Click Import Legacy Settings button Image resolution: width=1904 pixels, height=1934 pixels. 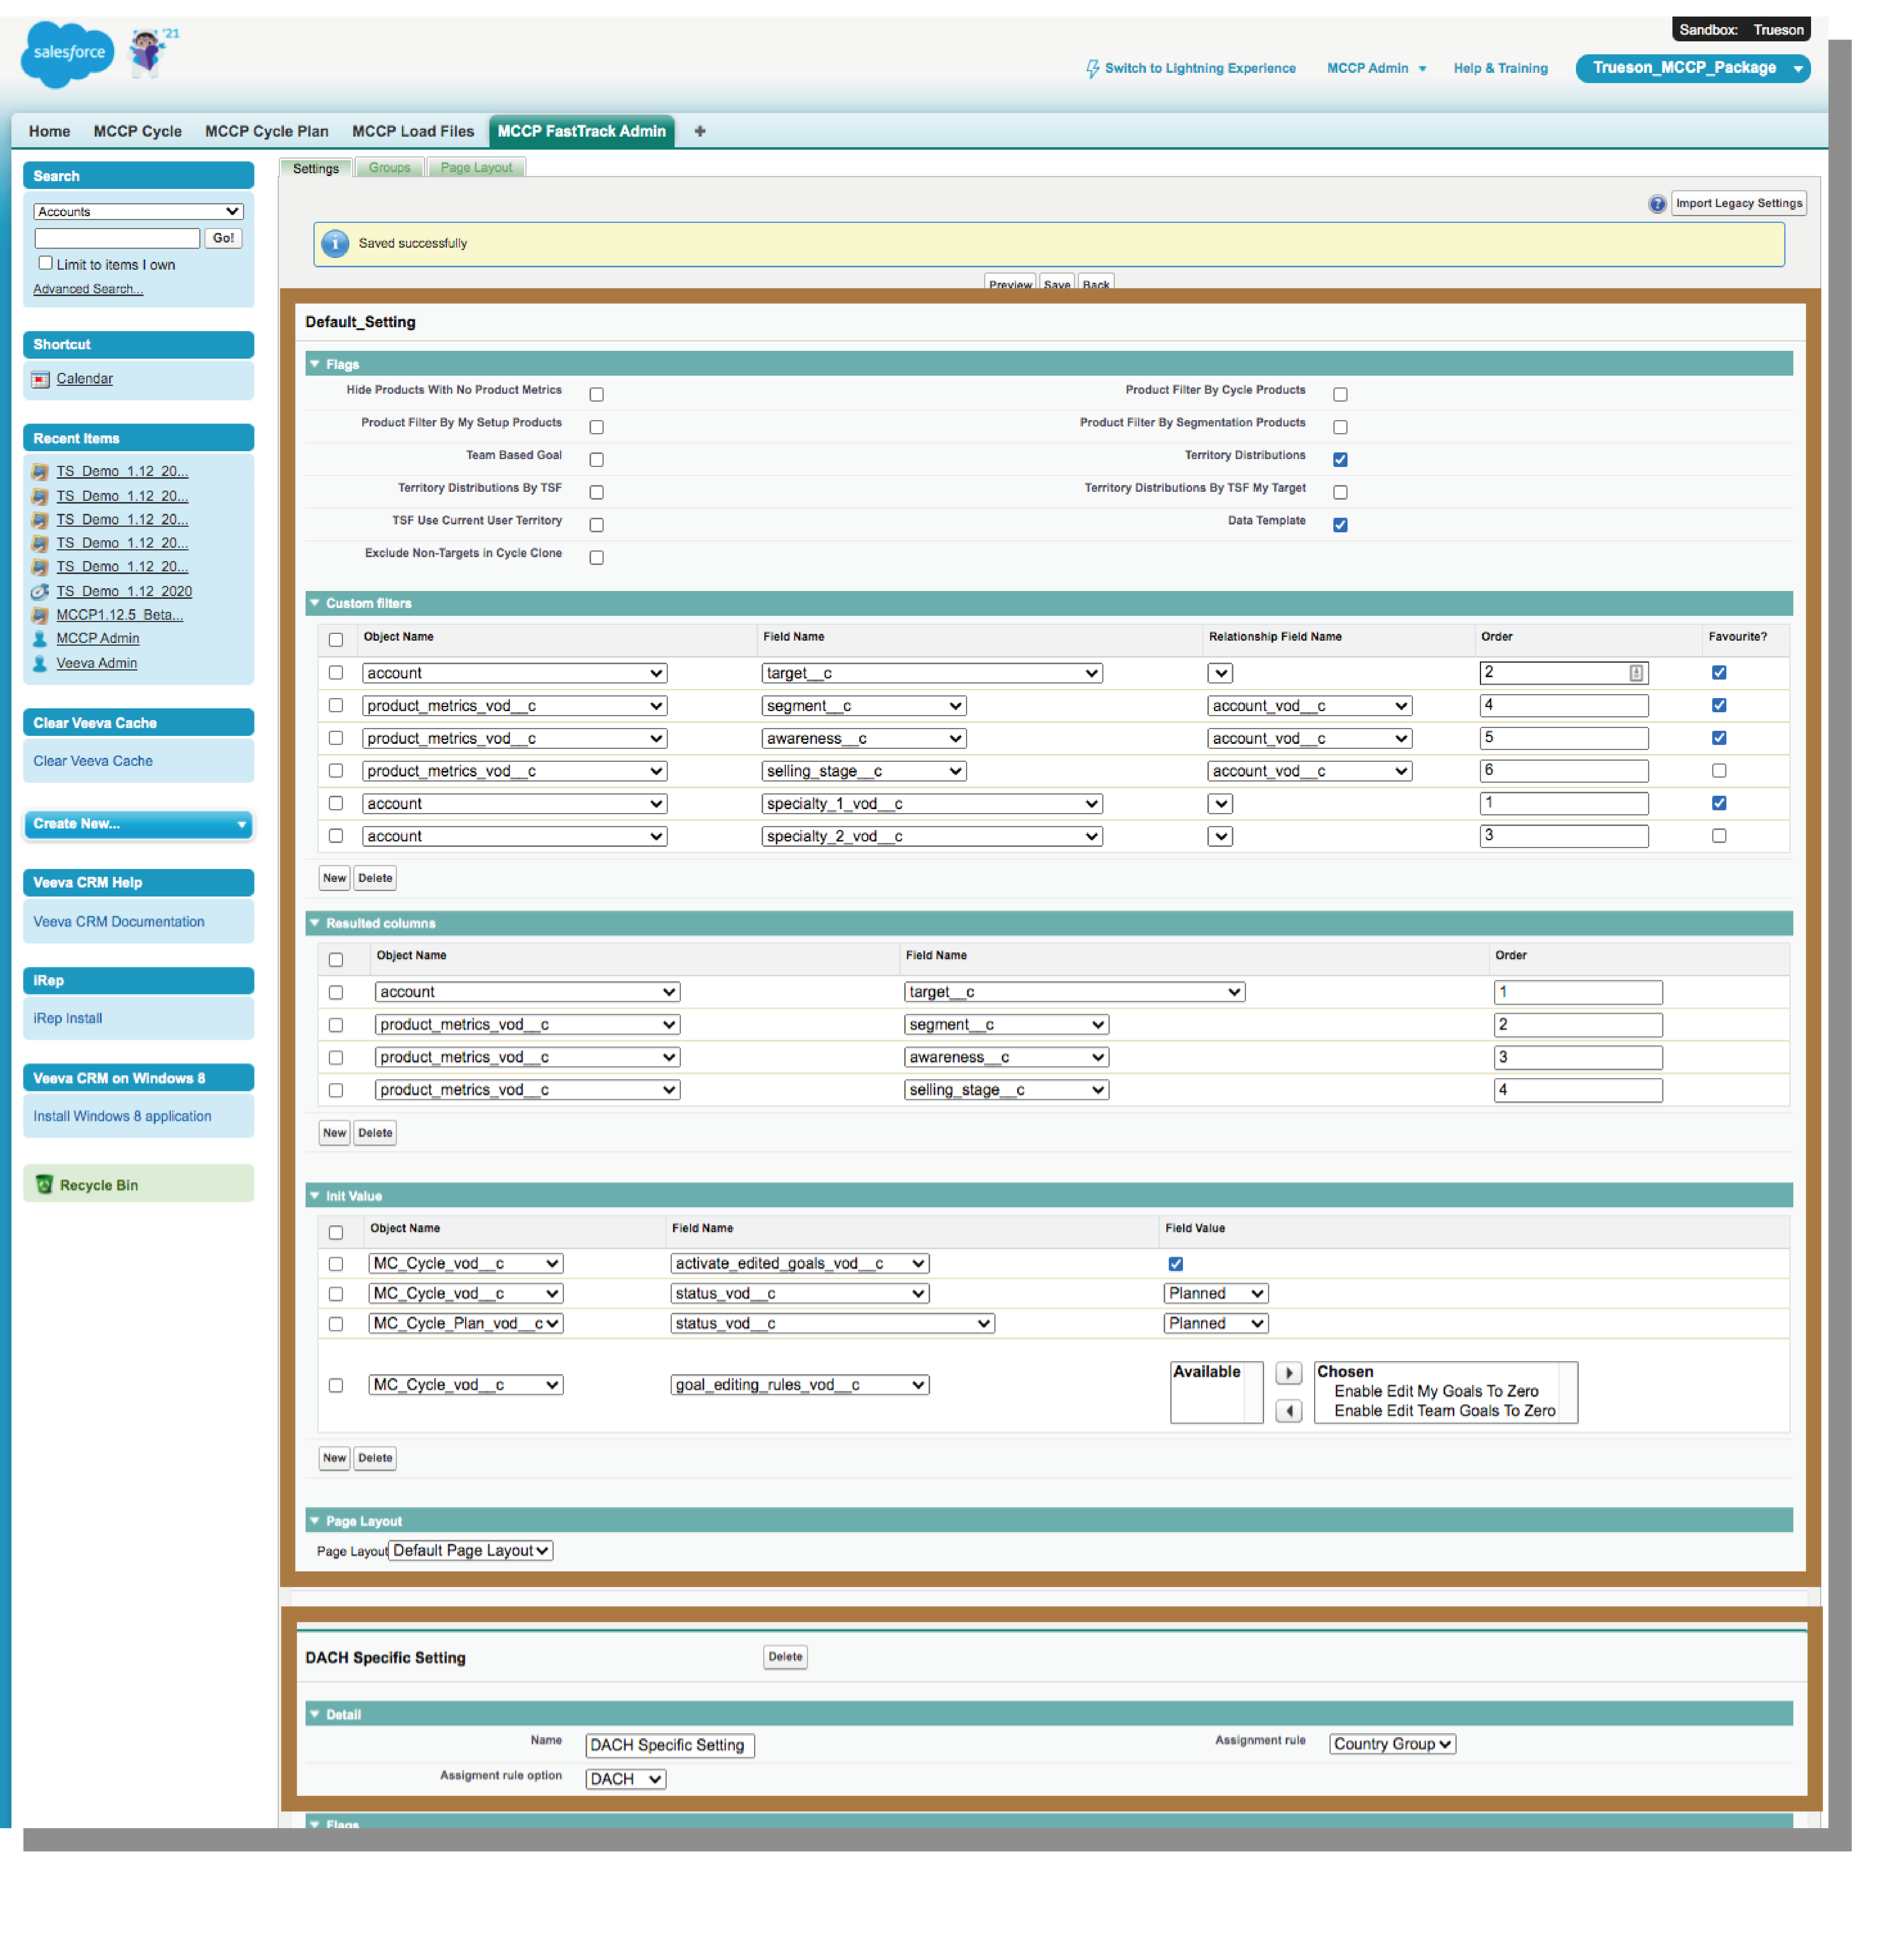click(x=1739, y=204)
